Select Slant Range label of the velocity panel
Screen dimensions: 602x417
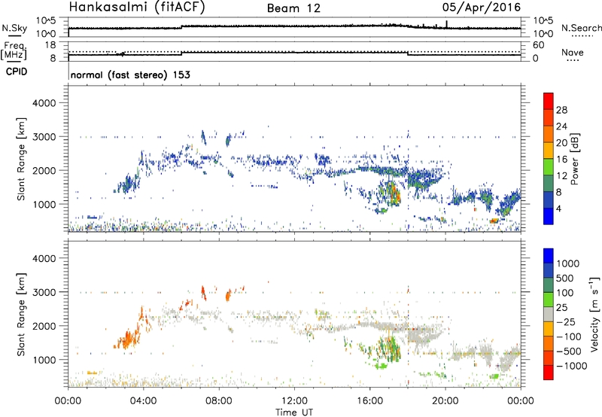[x=21, y=315]
